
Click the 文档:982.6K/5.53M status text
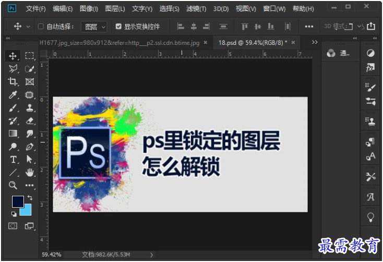point(106,255)
